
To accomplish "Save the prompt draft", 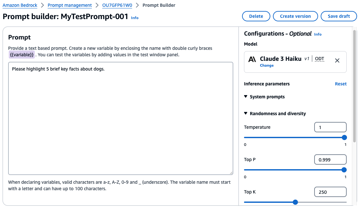I will (x=339, y=16).
